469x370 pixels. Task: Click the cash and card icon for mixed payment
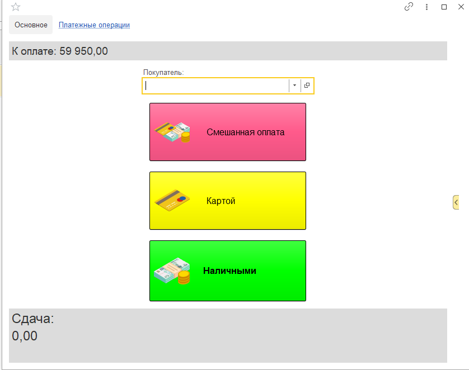coord(172,132)
